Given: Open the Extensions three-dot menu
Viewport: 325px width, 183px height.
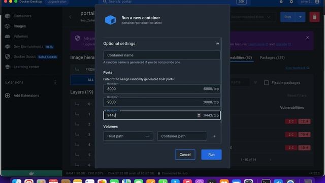Looking at the screenshot, I should [55, 82].
